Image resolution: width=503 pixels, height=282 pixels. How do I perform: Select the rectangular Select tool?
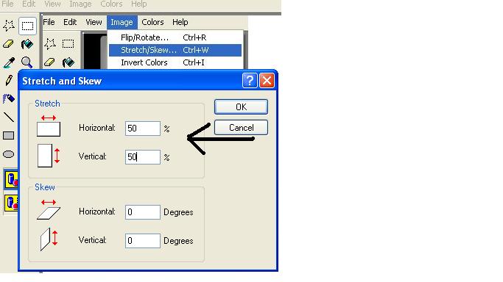27,26
